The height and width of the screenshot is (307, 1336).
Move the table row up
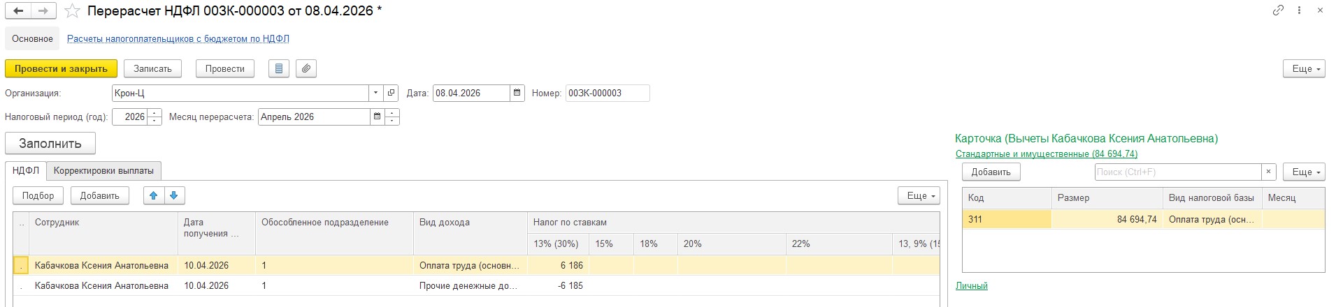coord(154,195)
